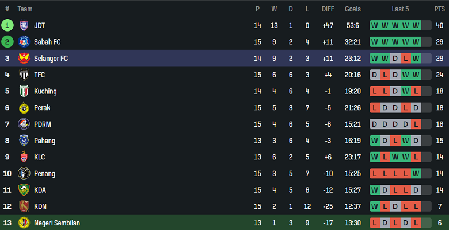Click the Perak team logo
Image resolution: width=449 pixels, height=230 pixels.
pos(24,108)
